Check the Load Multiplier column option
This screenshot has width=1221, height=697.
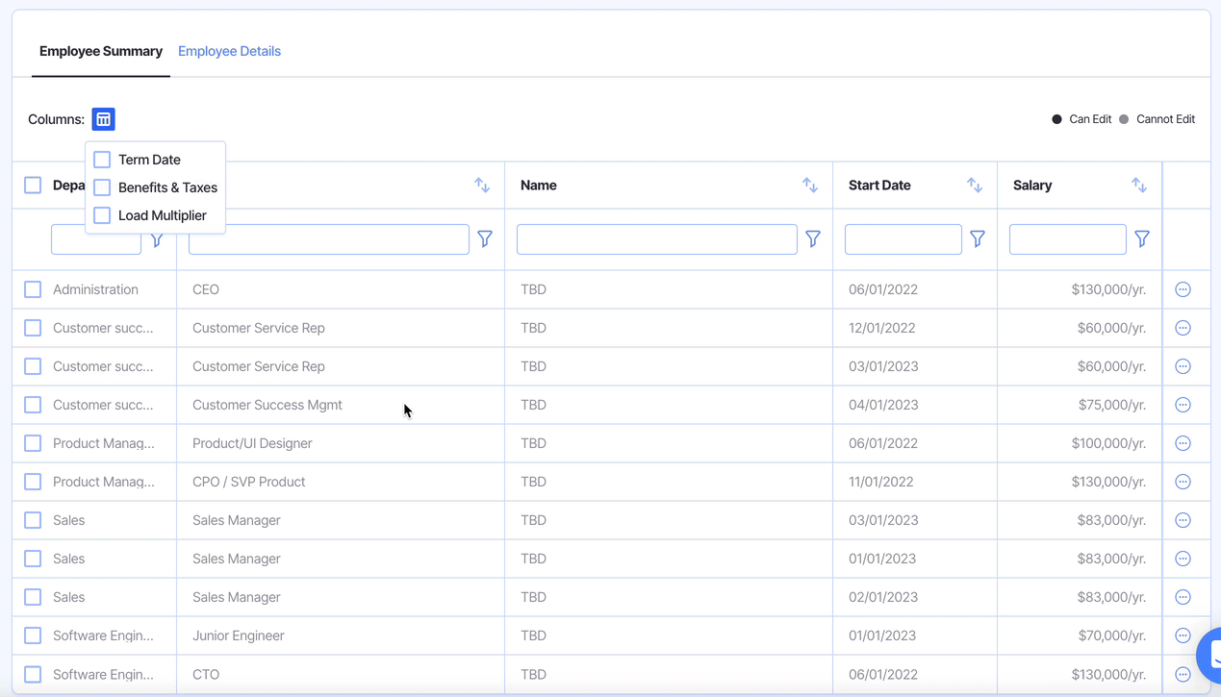[x=102, y=215]
